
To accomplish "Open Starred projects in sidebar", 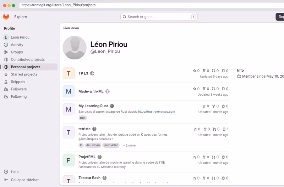I will (29, 74).
